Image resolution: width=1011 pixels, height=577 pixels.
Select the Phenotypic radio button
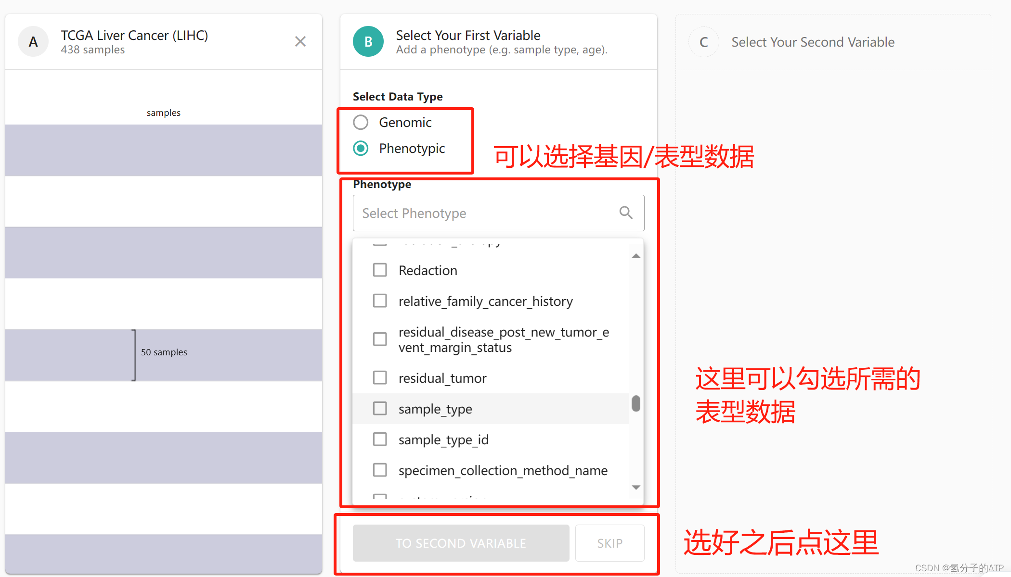click(x=361, y=148)
